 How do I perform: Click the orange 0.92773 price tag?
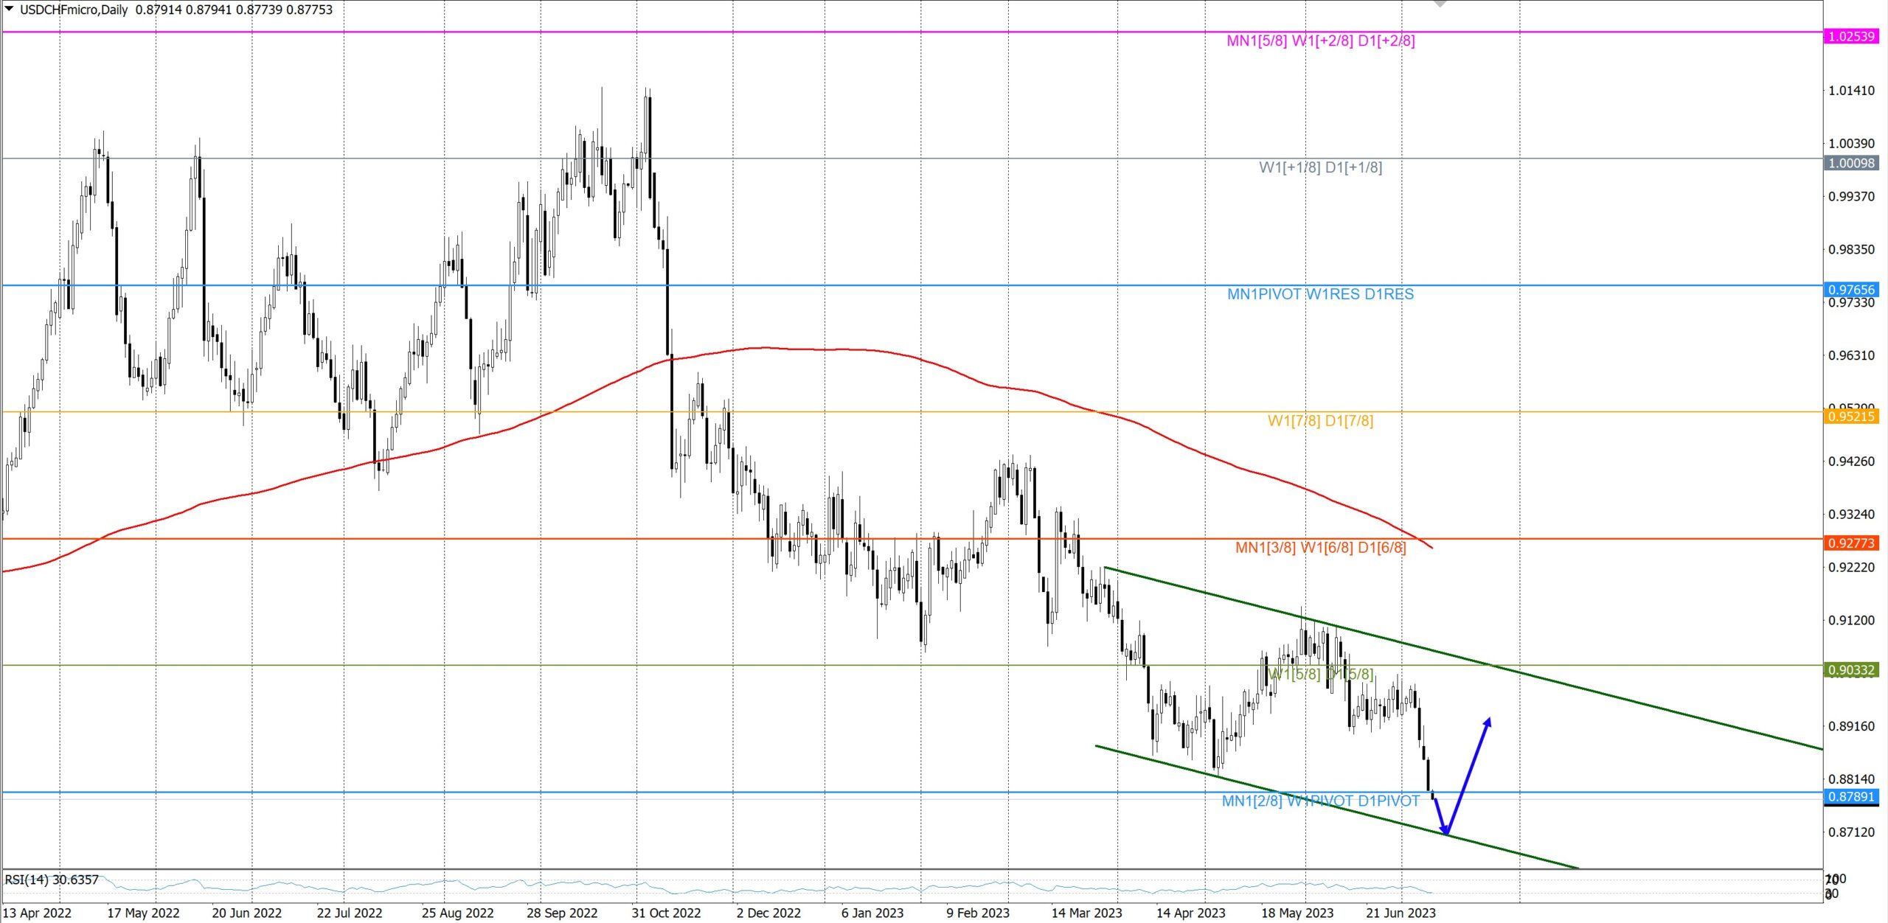[1851, 543]
